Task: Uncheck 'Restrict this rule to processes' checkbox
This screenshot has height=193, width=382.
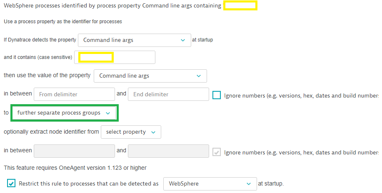Action: 11,183
